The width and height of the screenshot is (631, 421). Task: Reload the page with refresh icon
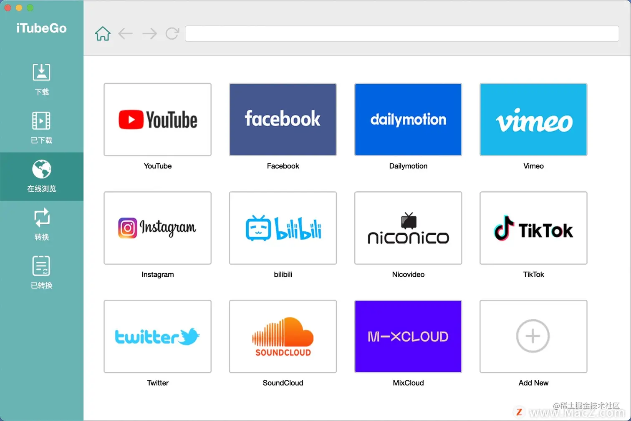click(172, 33)
